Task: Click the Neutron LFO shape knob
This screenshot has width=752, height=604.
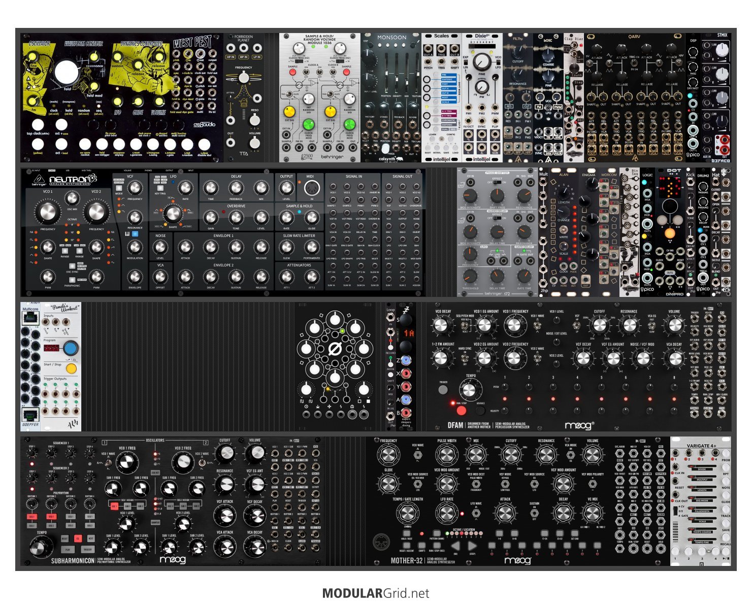Action: (x=173, y=214)
